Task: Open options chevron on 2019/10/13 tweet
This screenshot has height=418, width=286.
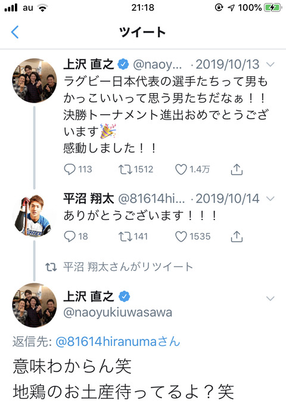Action: [271, 64]
